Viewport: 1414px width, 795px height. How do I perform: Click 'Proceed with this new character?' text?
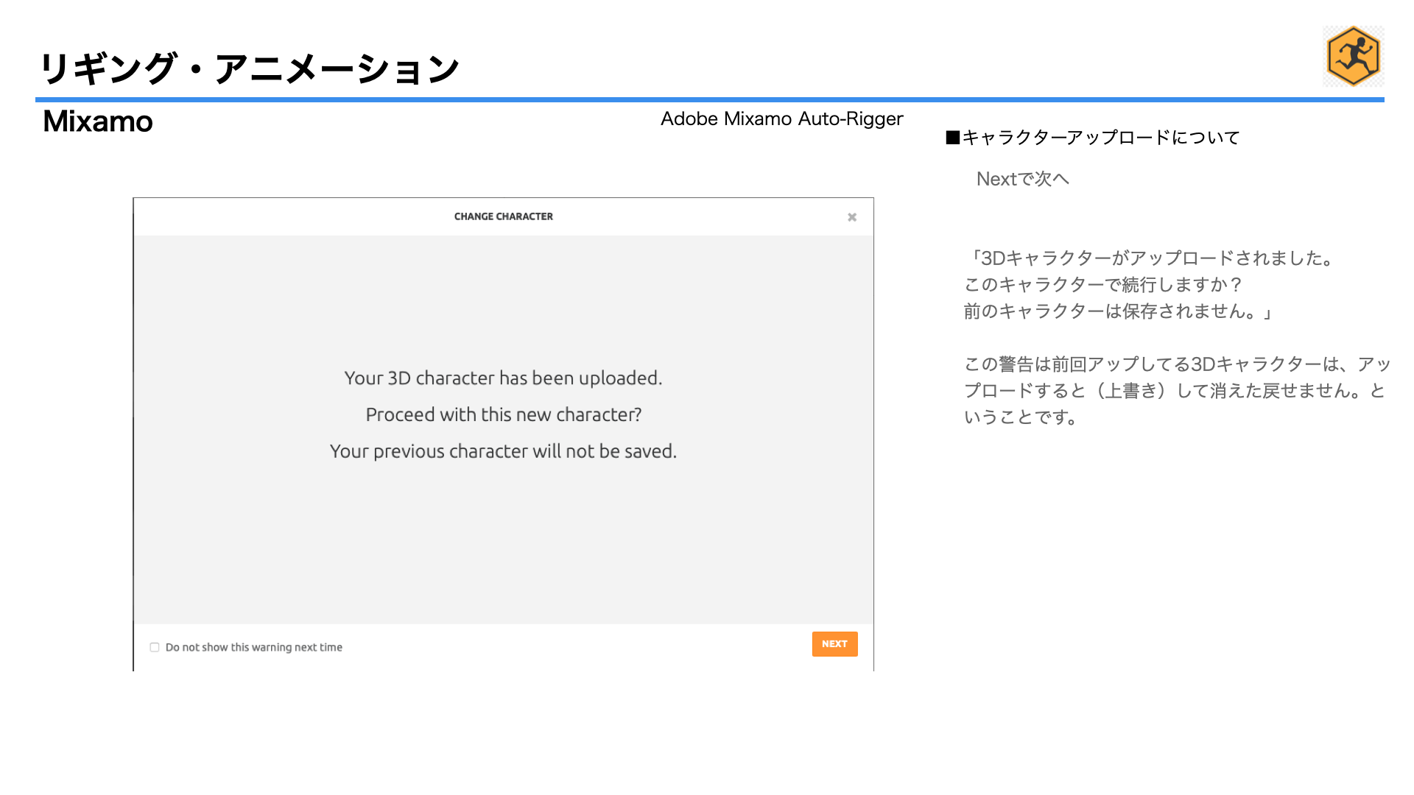pos(504,415)
